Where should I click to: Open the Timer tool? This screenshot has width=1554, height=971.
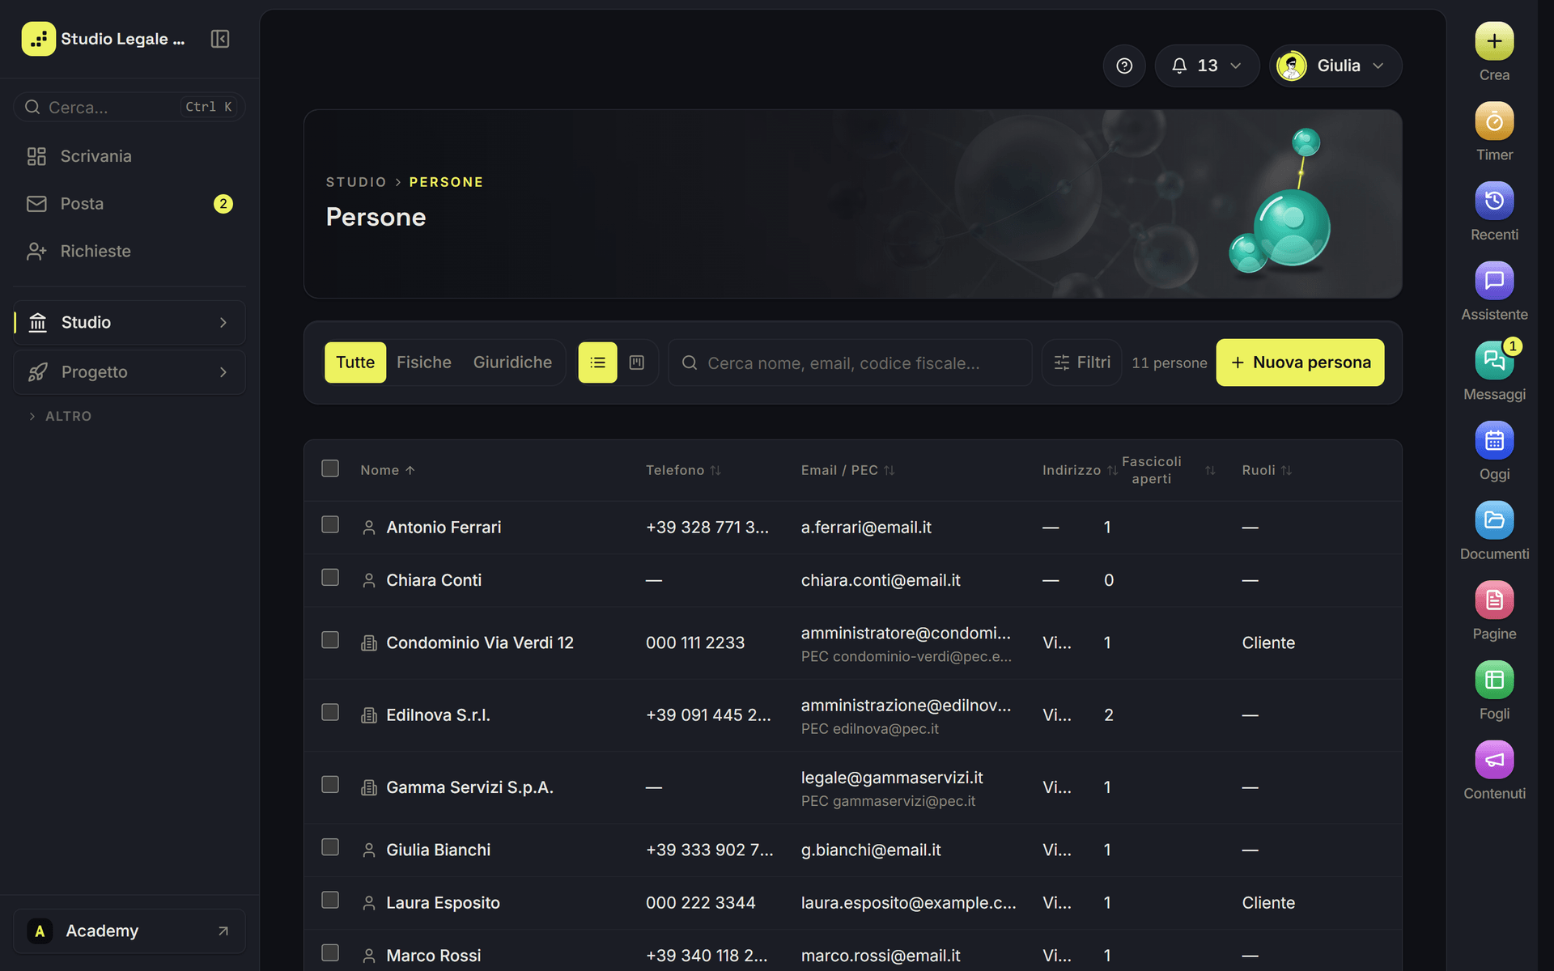[x=1494, y=121]
